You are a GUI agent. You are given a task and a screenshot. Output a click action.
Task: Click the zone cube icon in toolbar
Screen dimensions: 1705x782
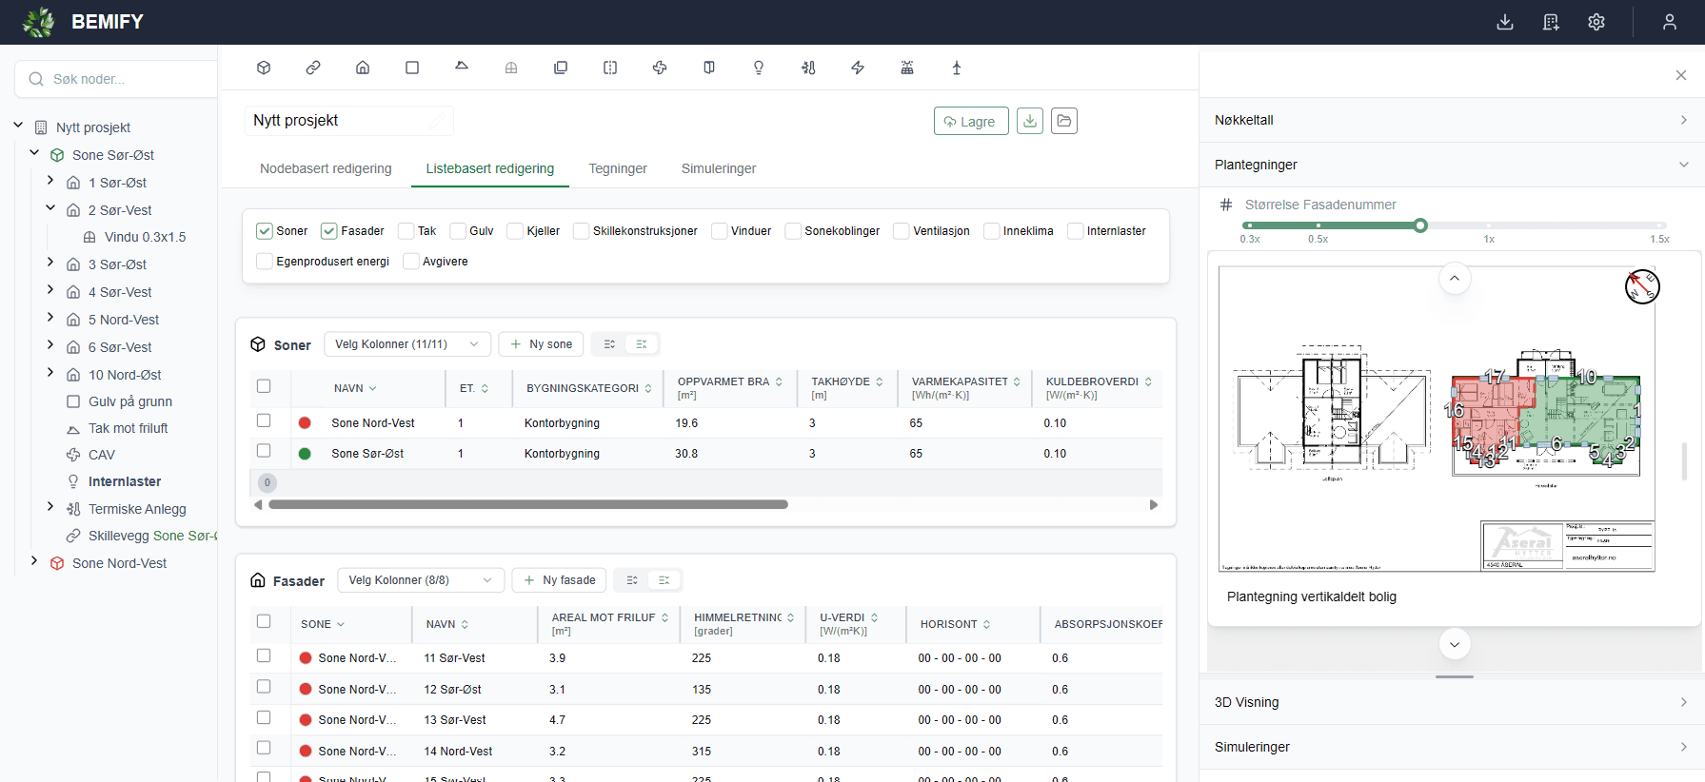click(264, 68)
